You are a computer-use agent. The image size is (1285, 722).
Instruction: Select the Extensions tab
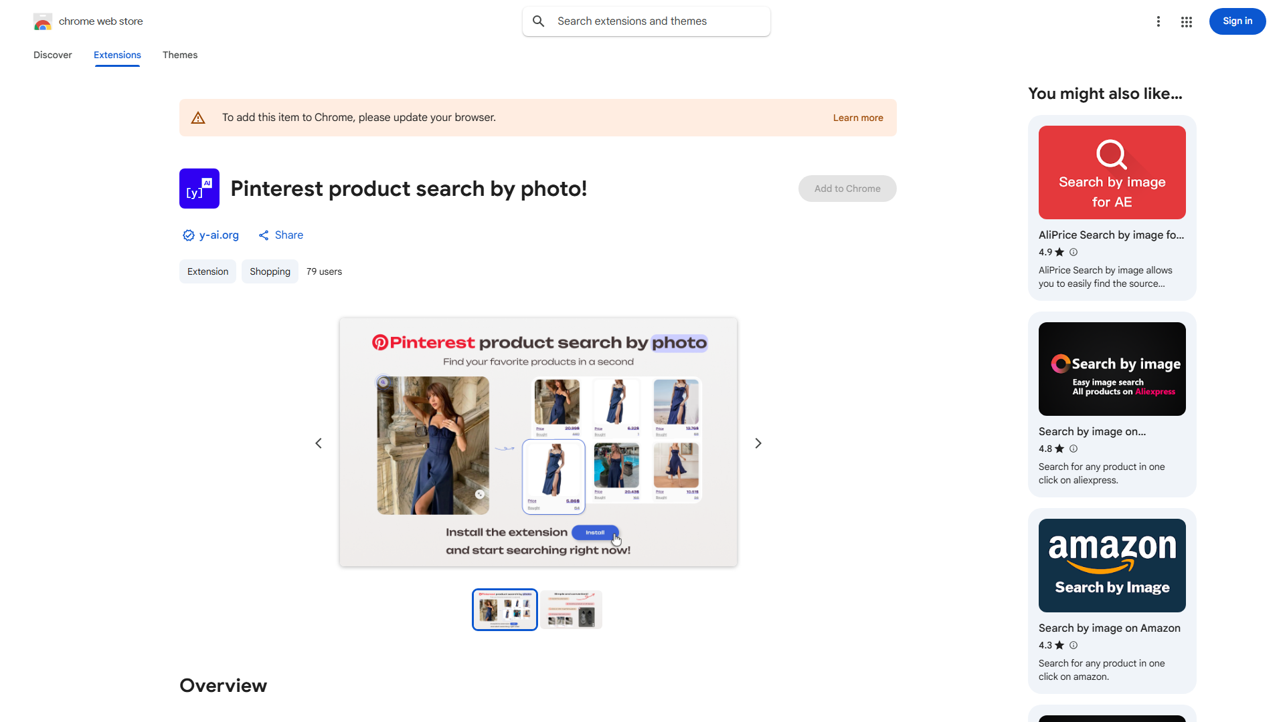117,55
